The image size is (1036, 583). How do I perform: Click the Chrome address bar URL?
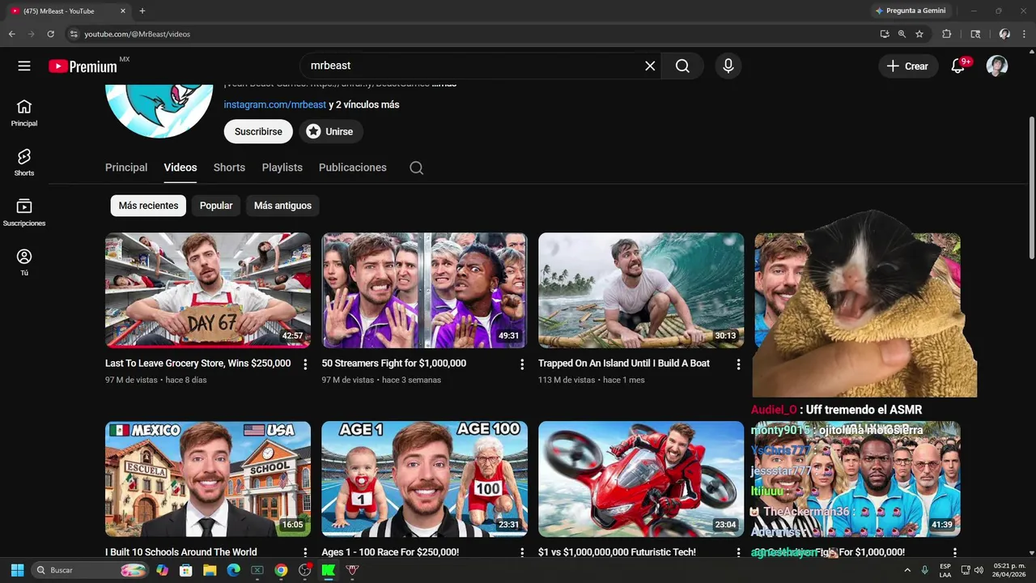(x=138, y=34)
